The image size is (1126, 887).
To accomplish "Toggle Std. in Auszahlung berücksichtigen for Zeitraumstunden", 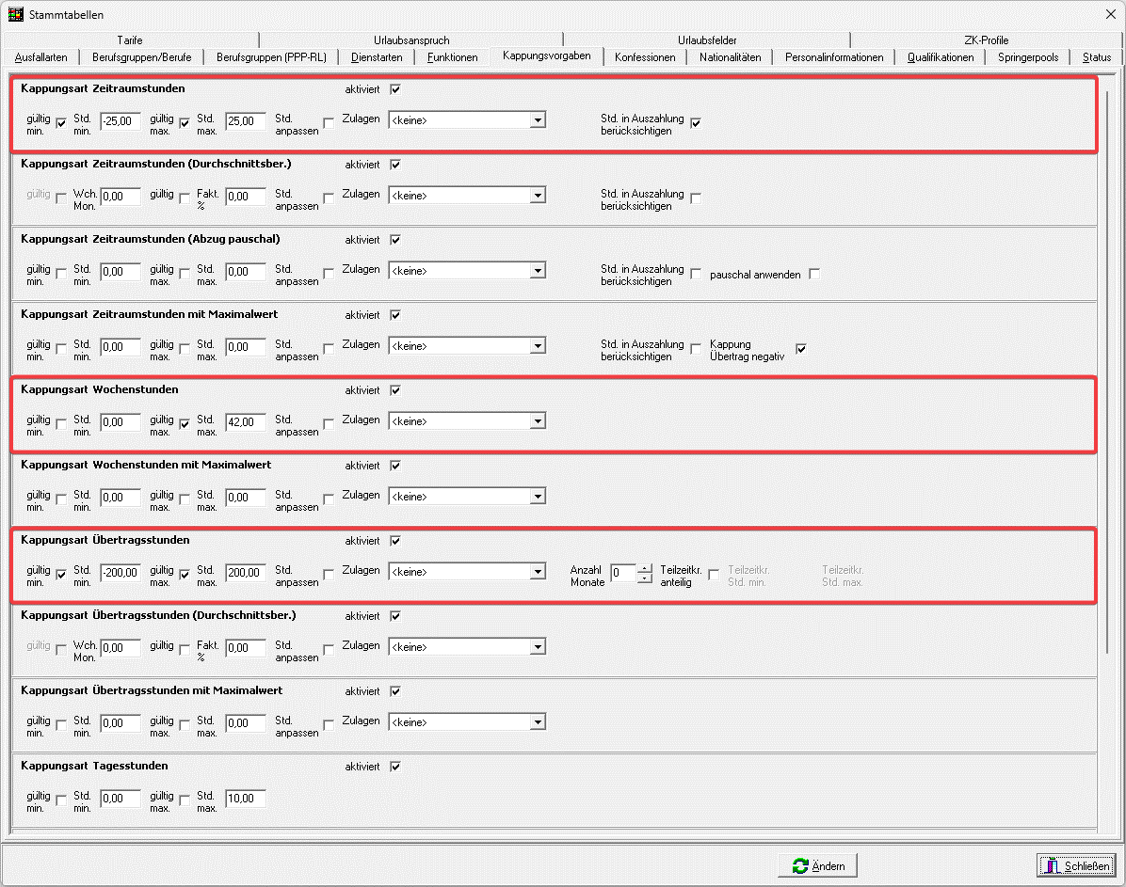I will 696,123.
